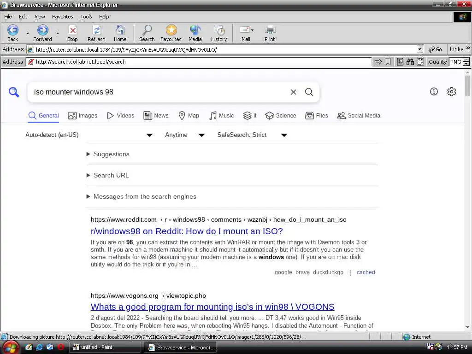Expand the Links toolbar chevron
Viewport: 472px width, 354px height.
468,48
